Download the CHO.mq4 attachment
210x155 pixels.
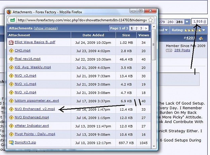pyautogui.click(x=23, y=50)
